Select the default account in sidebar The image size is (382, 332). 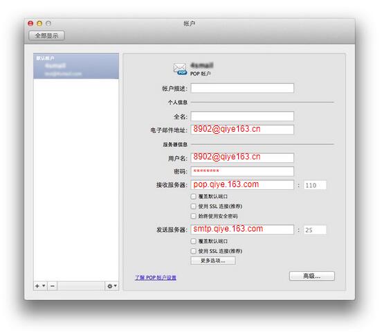pos(76,66)
